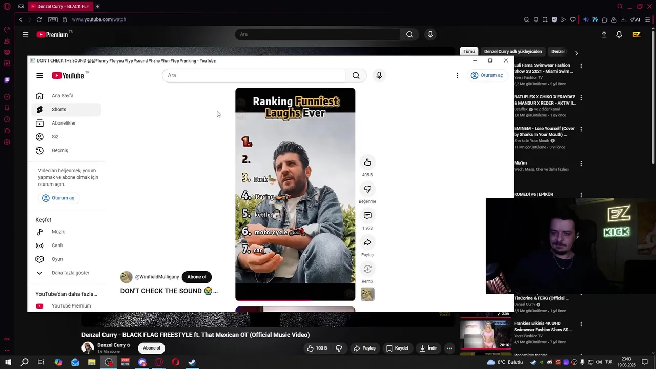656x369 pixels.
Task: Share the short with Paylaş arrow
Action: click(367, 242)
